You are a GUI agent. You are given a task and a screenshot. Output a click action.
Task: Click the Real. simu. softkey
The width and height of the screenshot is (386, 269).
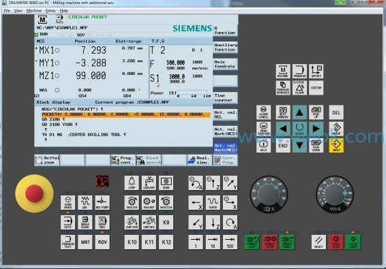point(199,160)
